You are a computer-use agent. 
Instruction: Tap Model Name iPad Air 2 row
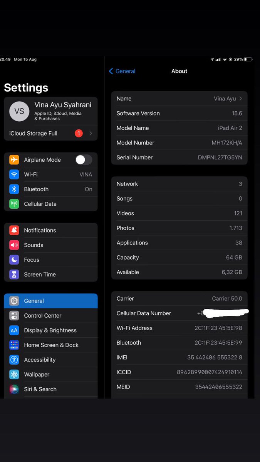179,128
